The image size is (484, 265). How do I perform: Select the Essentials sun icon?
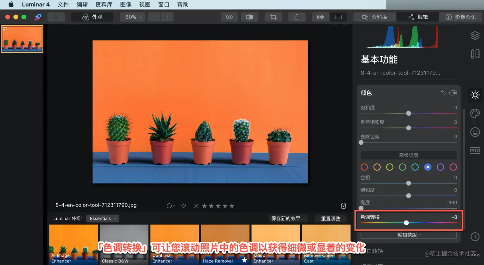tap(475, 95)
